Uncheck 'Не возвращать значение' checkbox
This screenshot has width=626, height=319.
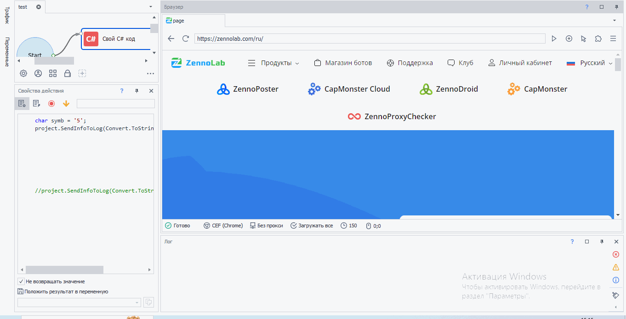tap(21, 281)
